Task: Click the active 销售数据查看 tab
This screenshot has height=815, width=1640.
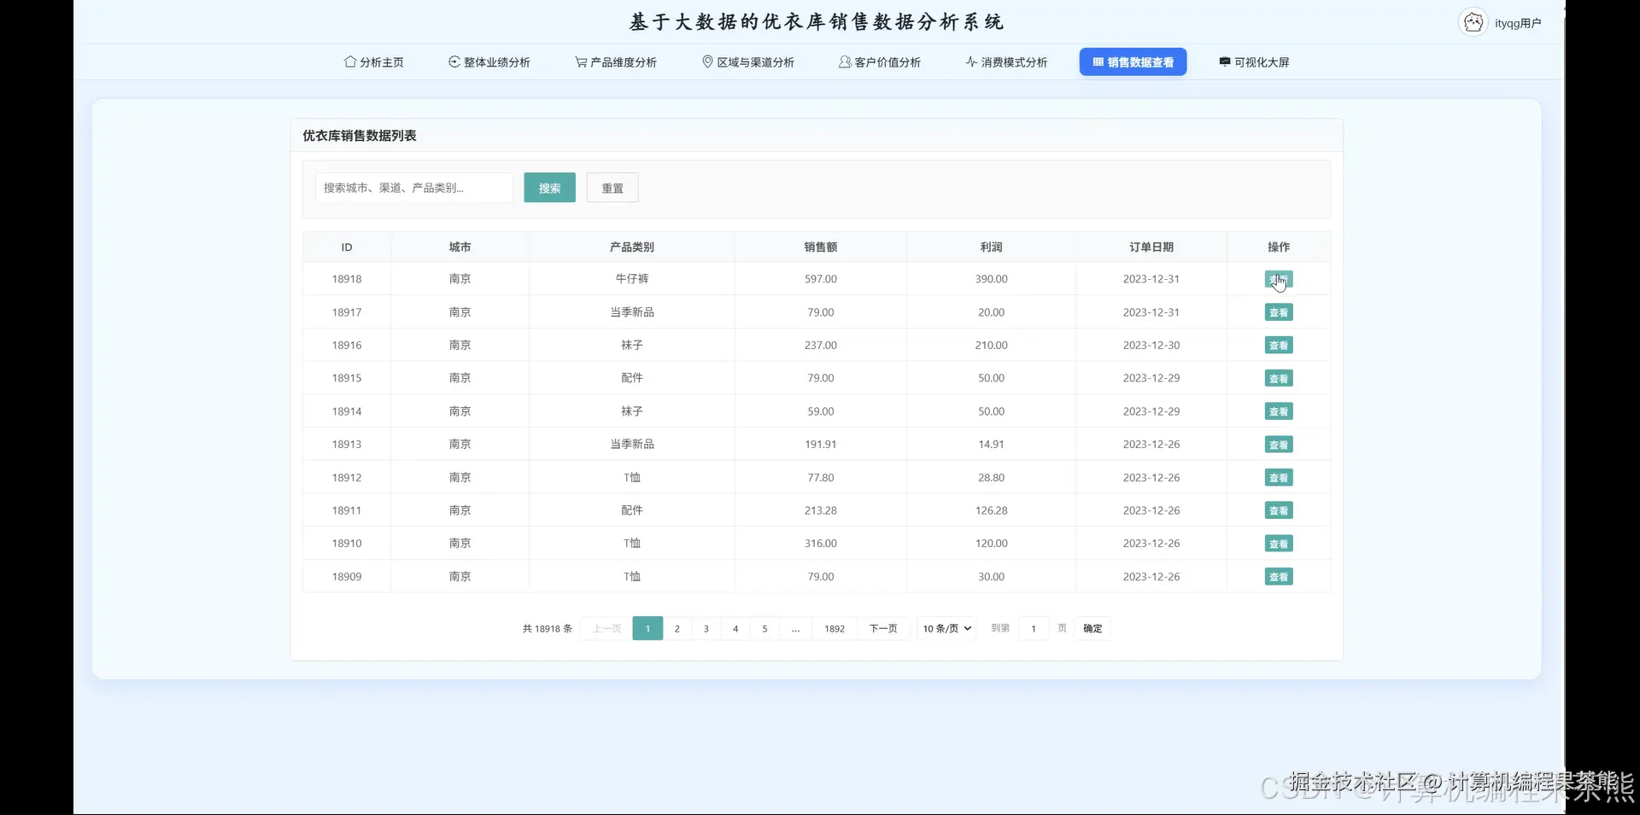Action: click(1133, 62)
